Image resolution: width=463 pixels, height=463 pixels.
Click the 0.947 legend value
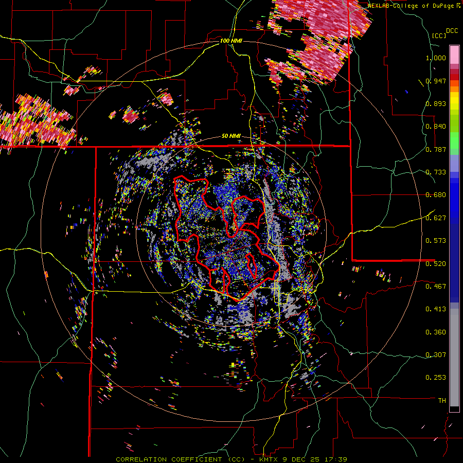[x=436, y=81]
